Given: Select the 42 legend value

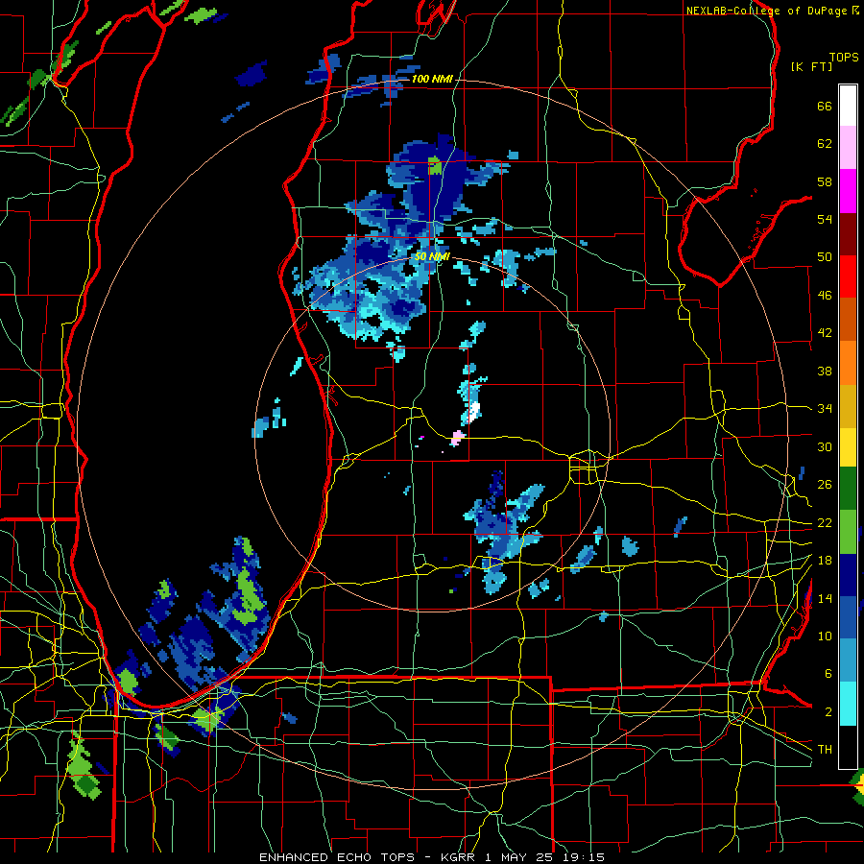Looking at the screenshot, I should pos(825,333).
